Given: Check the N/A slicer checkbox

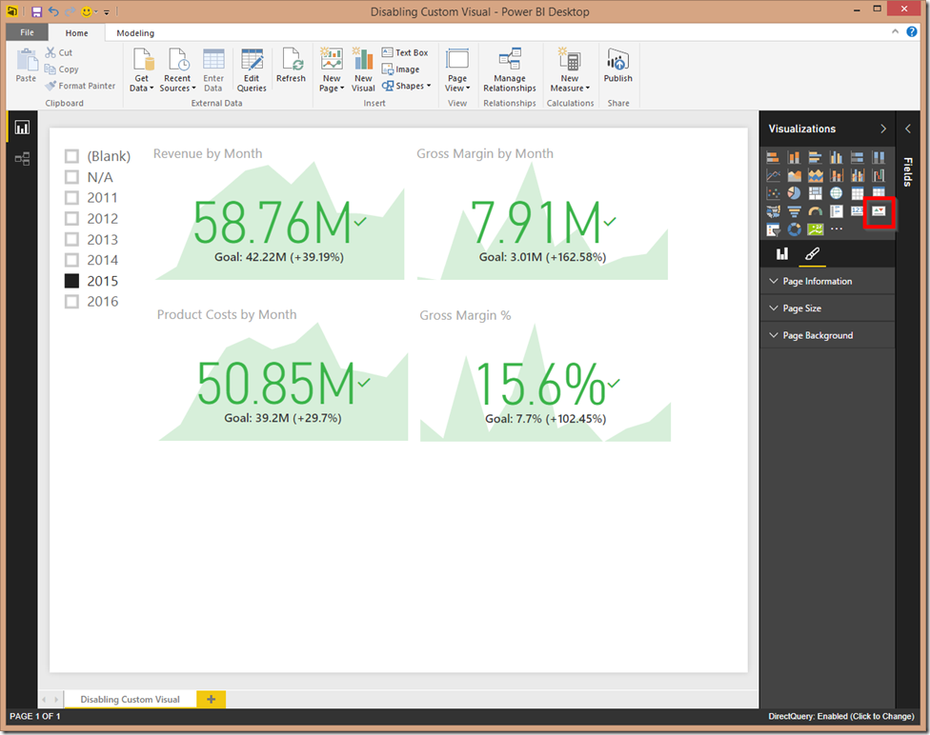Looking at the screenshot, I should coord(71,177).
